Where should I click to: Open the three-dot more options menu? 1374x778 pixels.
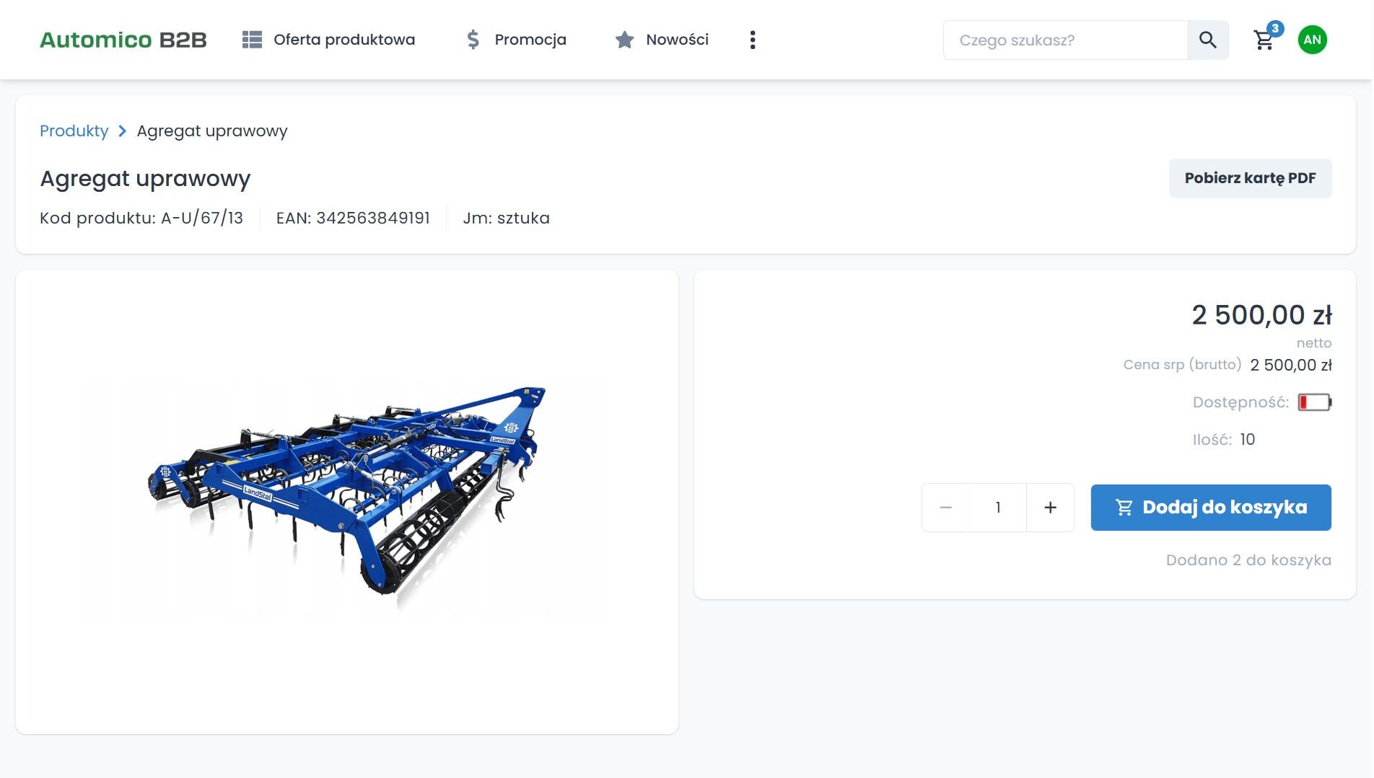click(753, 40)
